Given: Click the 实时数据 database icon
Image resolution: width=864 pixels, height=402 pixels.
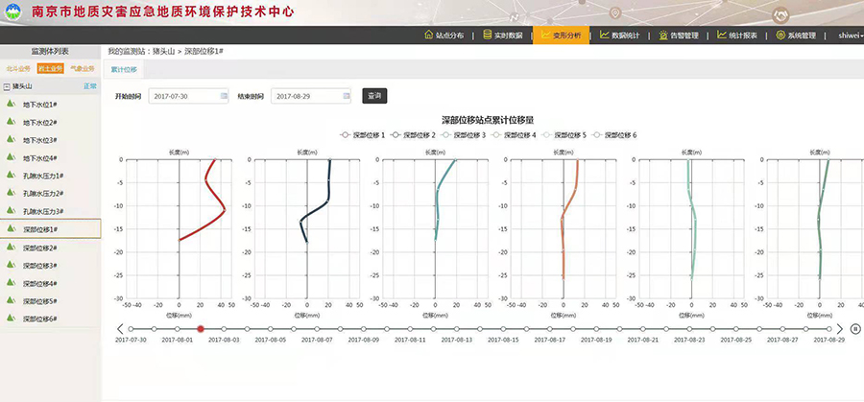Looking at the screenshot, I should pos(487,35).
